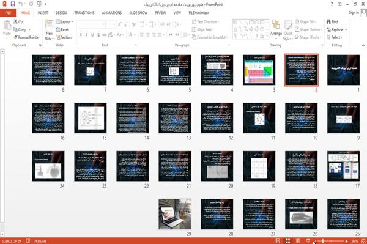The height and width of the screenshot is (244, 367).
Task: Open the FILE tab
Action: point(8,13)
